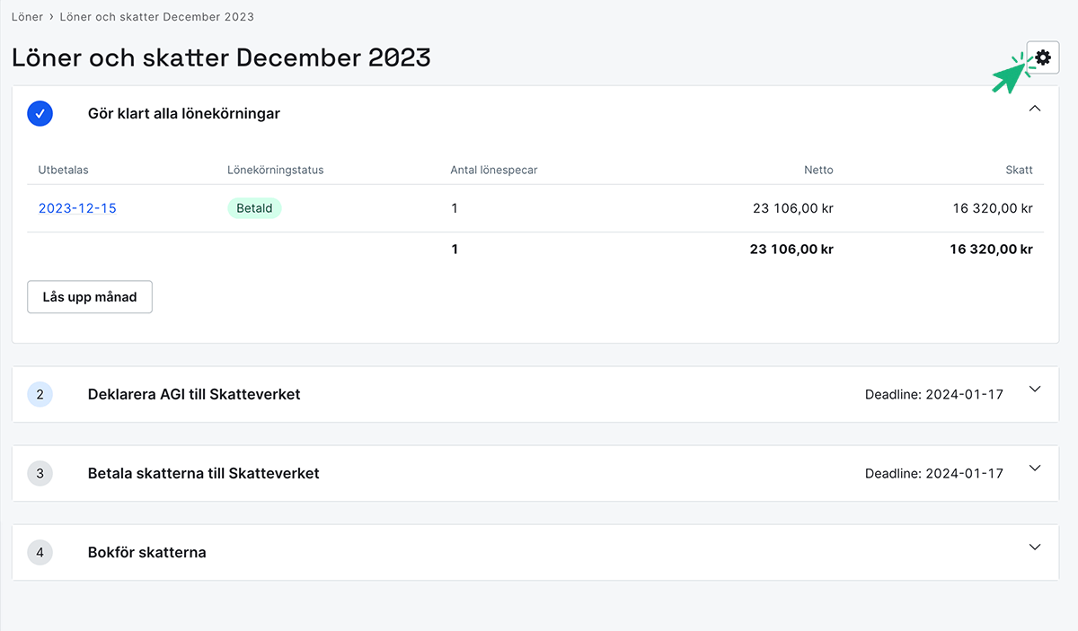Click the step 3 number circle
The height and width of the screenshot is (631, 1078).
40,473
